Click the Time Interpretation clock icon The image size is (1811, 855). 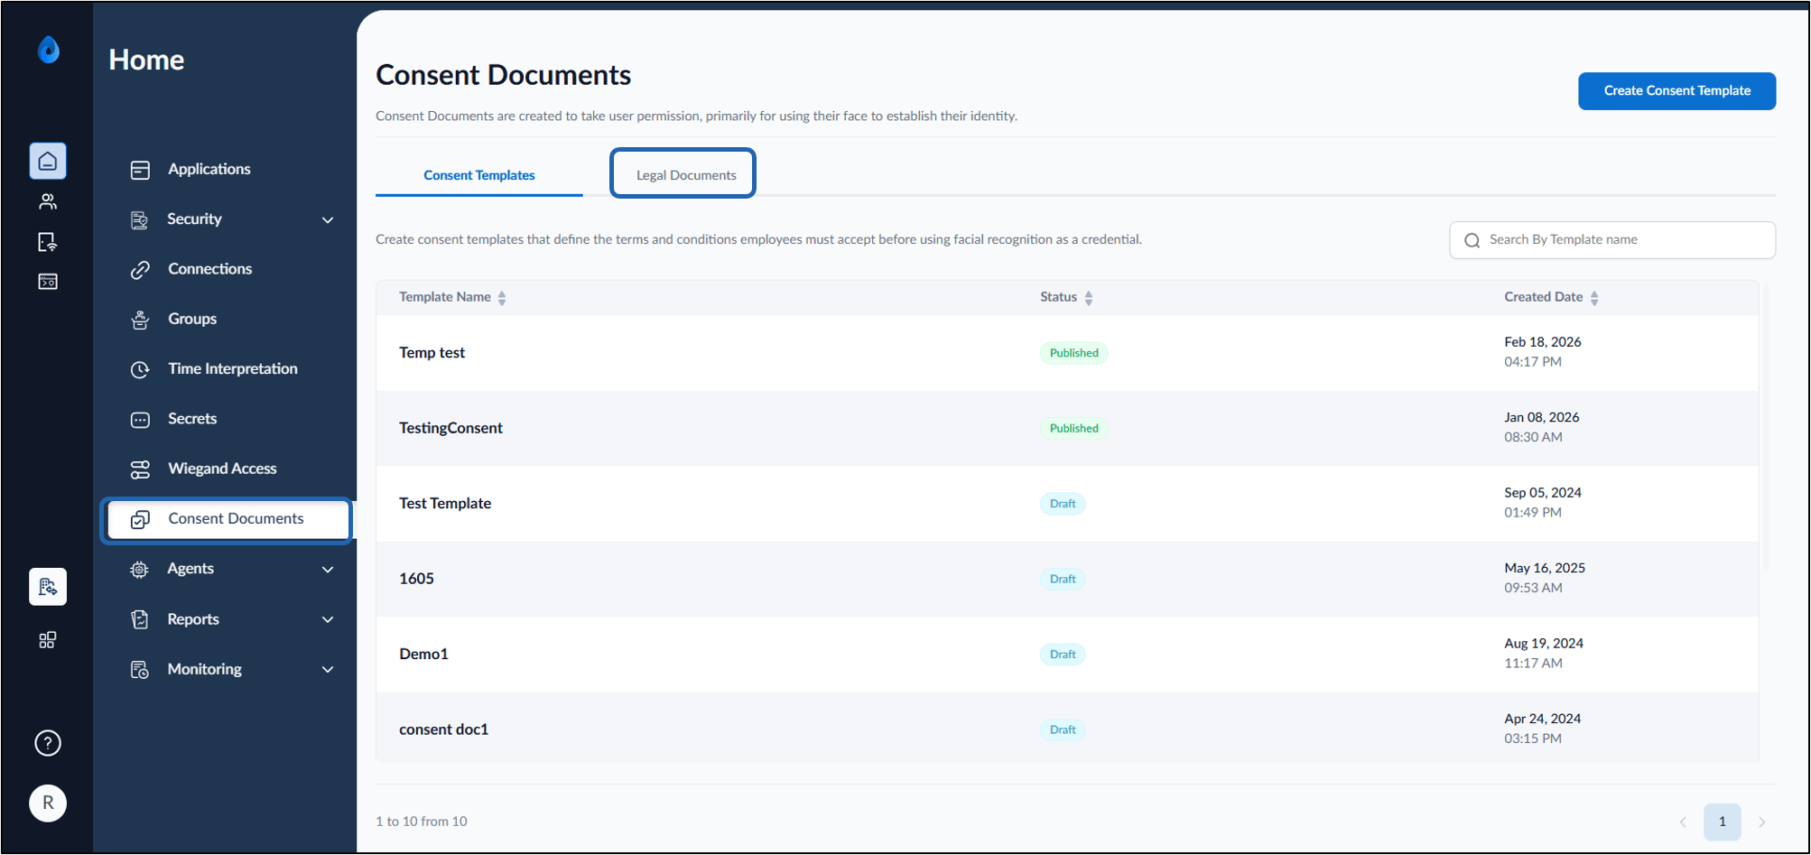140,369
